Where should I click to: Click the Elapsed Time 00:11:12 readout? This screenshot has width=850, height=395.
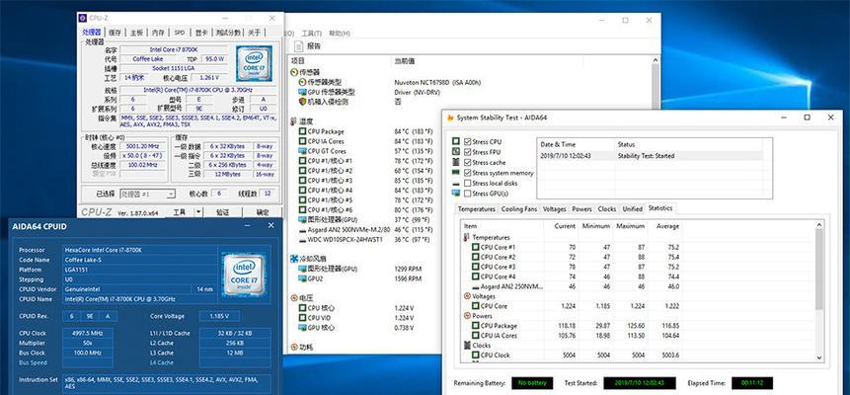pyautogui.click(x=752, y=383)
